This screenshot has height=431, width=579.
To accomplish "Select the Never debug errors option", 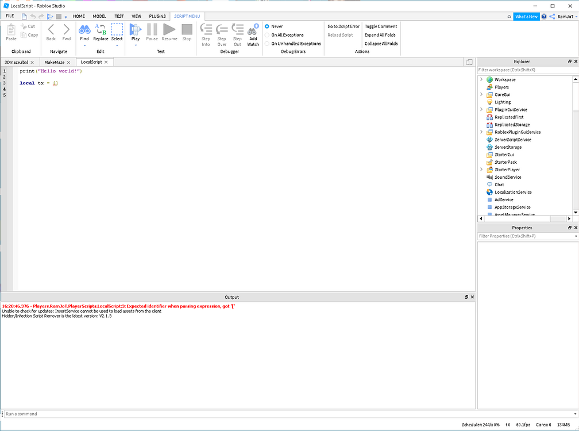I will click(267, 26).
